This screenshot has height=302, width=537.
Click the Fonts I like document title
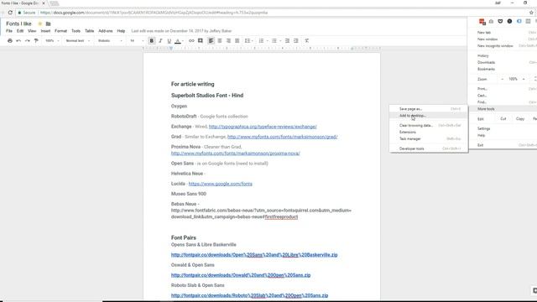pyautogui.click(x=18, y=23)
